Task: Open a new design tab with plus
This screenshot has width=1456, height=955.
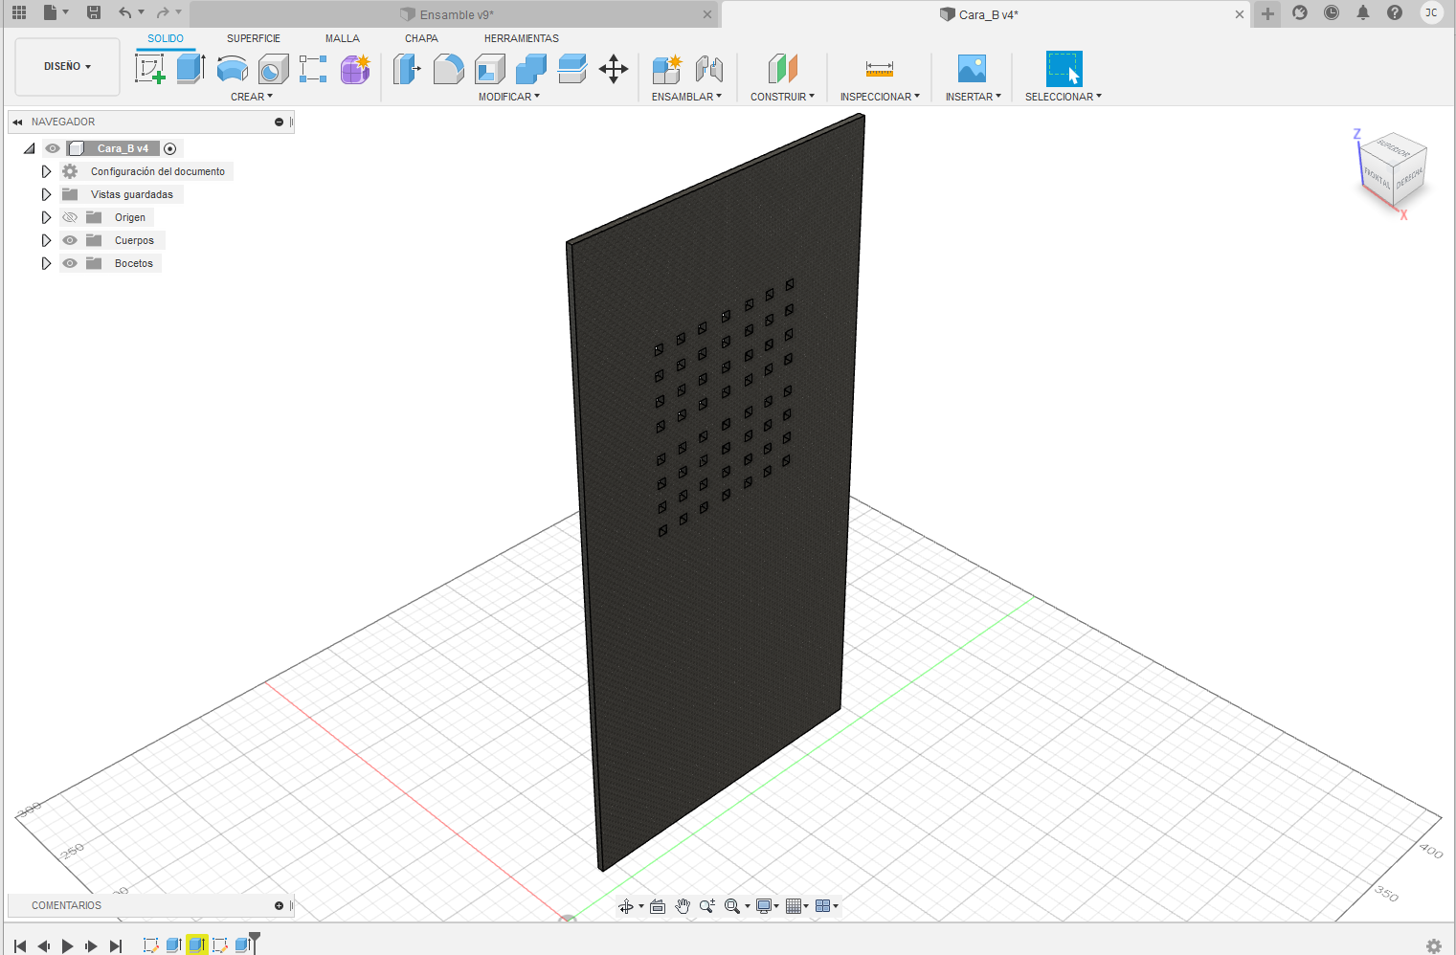Action: click(1267, 13)
